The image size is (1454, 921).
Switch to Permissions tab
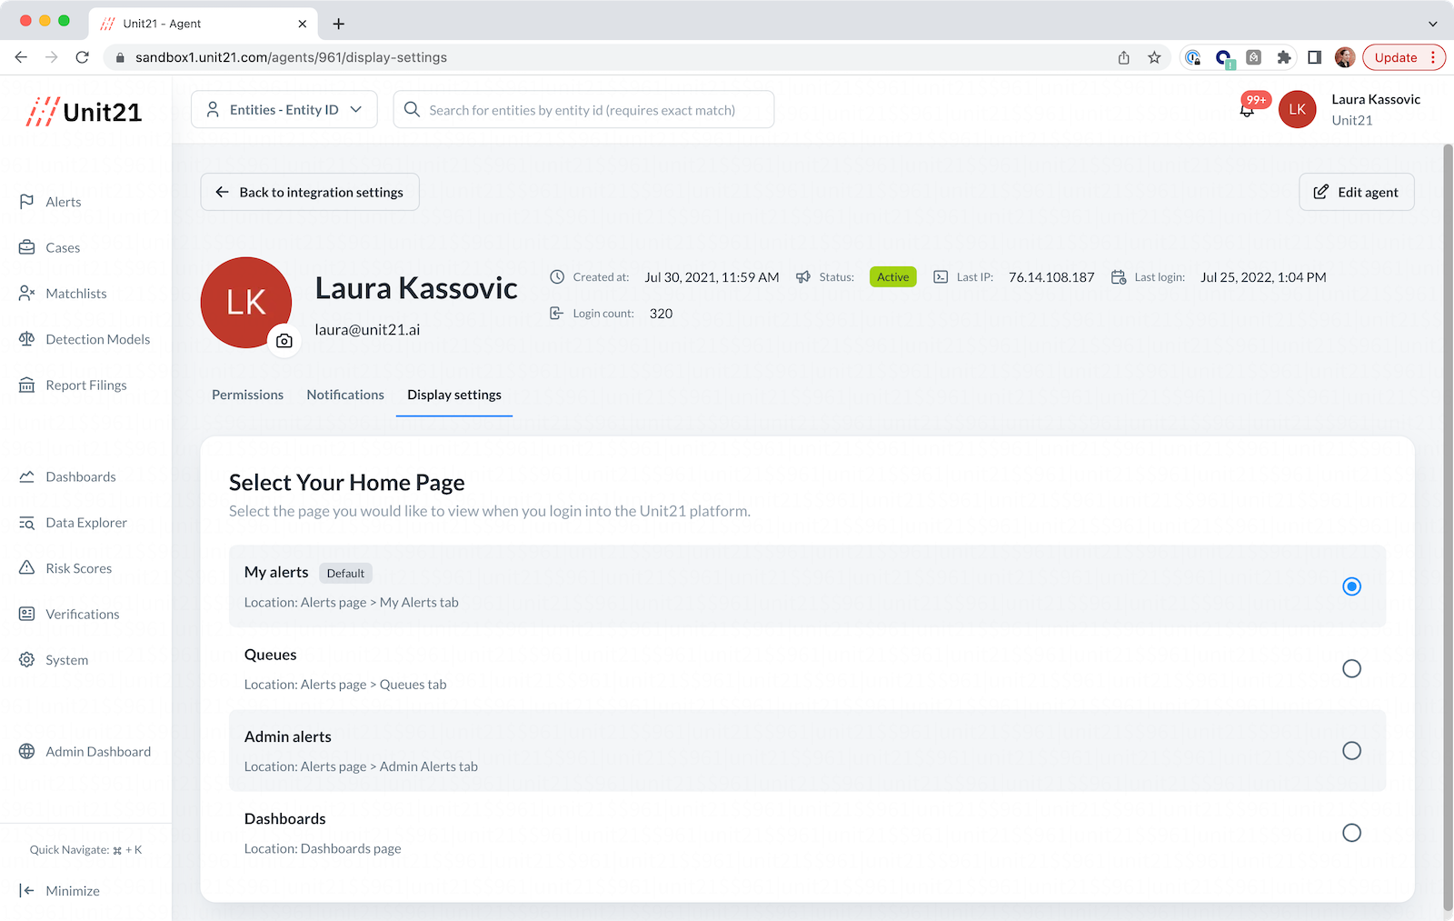click(247, 395)
